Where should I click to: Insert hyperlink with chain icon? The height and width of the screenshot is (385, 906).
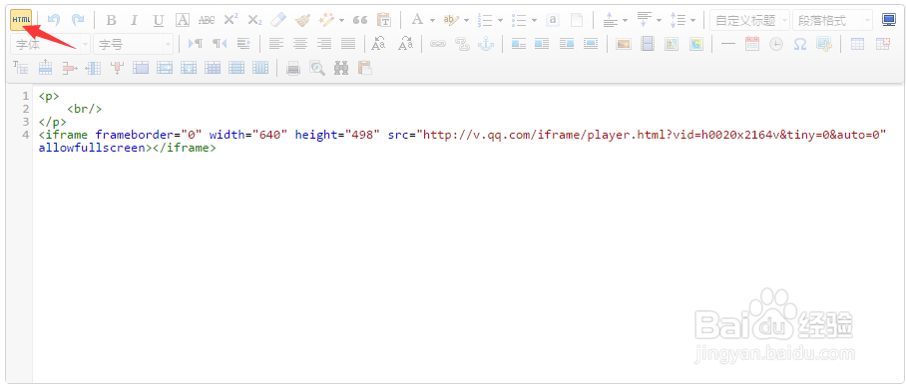(438, 44)
